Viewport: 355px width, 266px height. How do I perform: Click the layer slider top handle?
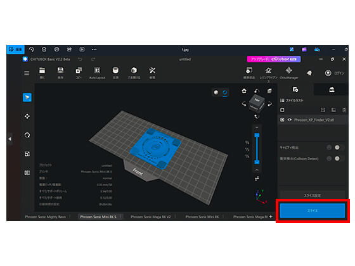click(x=257, y=136)
